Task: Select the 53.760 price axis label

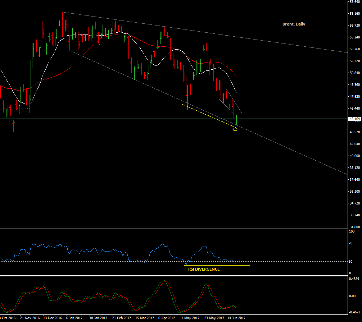Action: coord(355,49)
